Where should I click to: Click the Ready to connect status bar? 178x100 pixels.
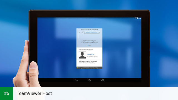pyautogui.click(x=89, y=68)
